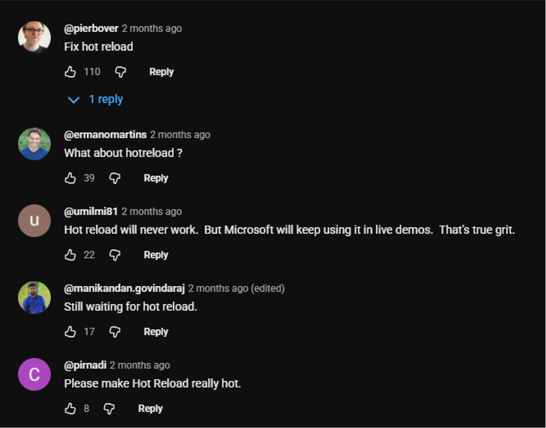Reply to @umilmi81's comment
546x428 pixels.
tap(155, 255)
